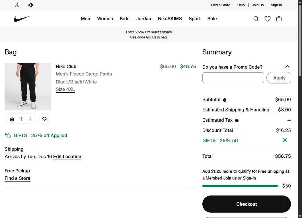Open the cargo pants product thumbnail
Image resolution: width=302 pixels, height=218 pixels.
[28, 86]
